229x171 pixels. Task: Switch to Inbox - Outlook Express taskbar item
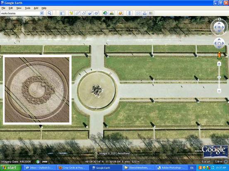(40, 168)
